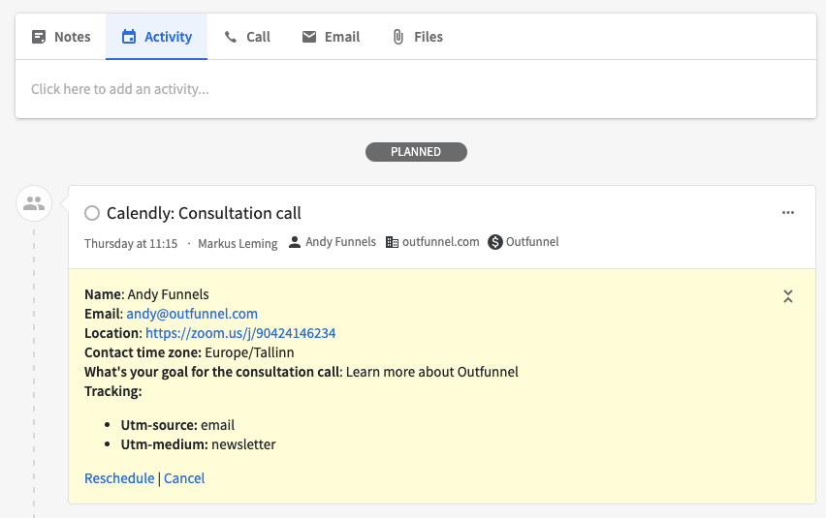Screen dimensions: 826x518
Task: Click the add an activity input field
Action: (x=415, y=89)
